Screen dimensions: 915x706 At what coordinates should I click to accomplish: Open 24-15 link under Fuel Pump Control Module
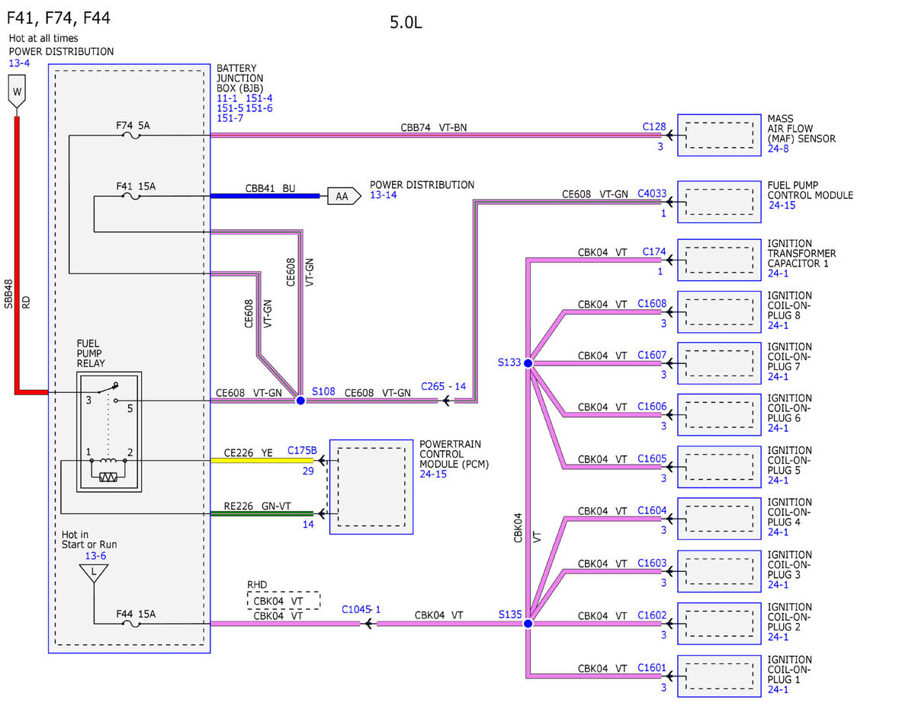click(782, 205)
